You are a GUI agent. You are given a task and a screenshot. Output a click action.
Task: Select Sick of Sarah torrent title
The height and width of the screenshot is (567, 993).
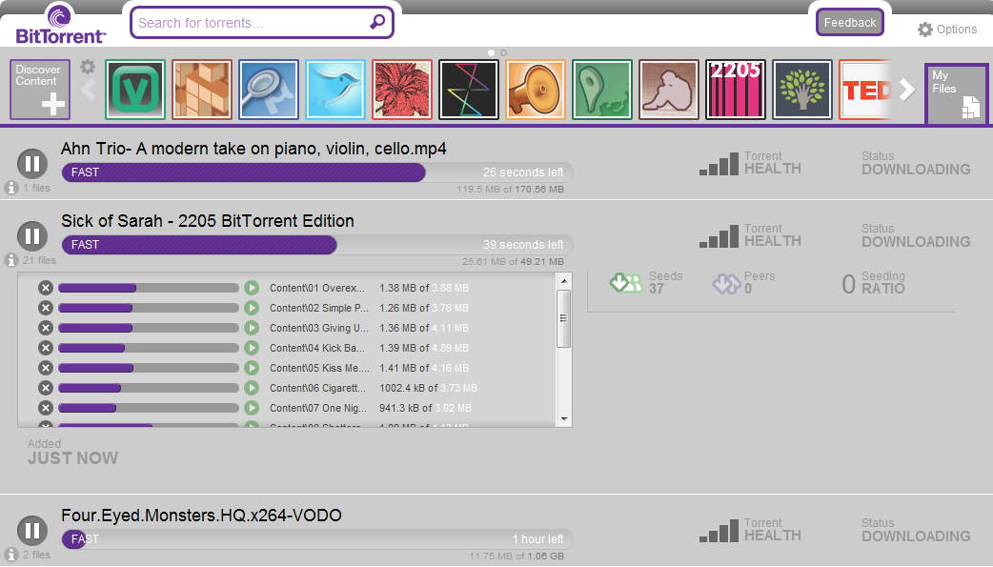point(208,221)
